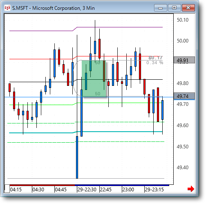
Task: Click the white box at time axis start
Action: [7, 189]
